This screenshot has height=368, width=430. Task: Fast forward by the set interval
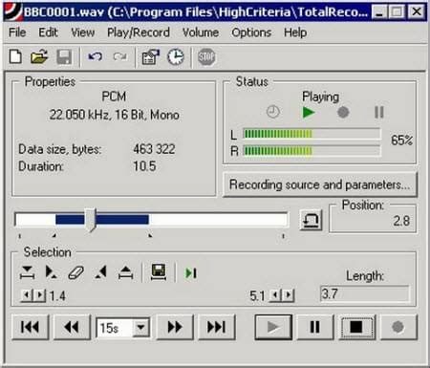pos(175,327)
